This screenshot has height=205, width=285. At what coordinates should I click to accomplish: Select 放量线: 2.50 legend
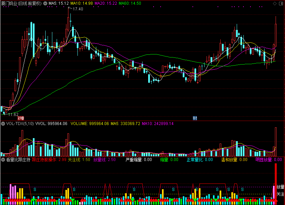[105, 160]
